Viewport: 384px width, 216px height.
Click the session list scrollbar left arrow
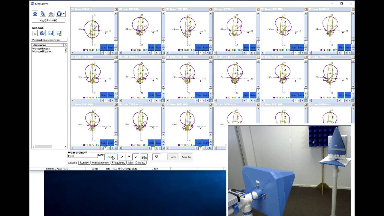[33, 147]
